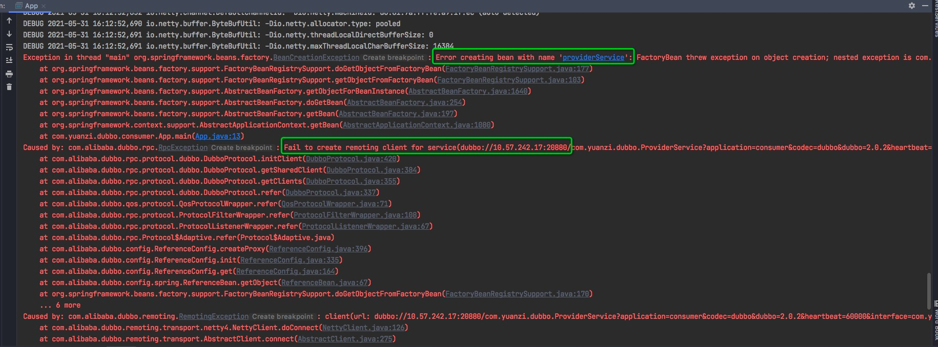Open DubboProtocol.java:355 link

[351, 181]
